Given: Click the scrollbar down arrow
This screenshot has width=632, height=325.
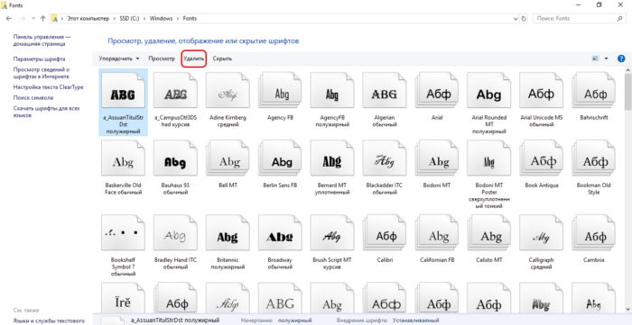Looking at the screenshot, I should point(628,309).
